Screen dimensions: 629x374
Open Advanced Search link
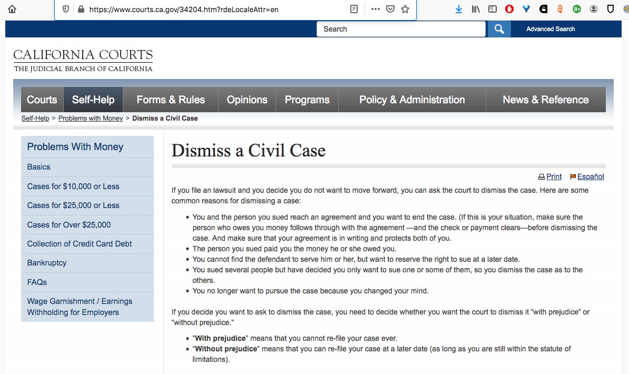(x=551, y=29)
